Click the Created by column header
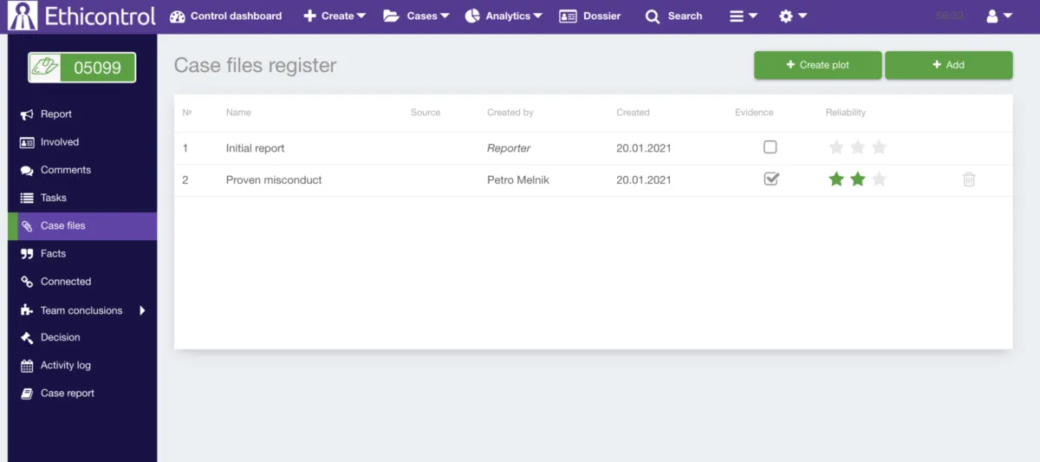1040x462 pixels. click(510, 113)
